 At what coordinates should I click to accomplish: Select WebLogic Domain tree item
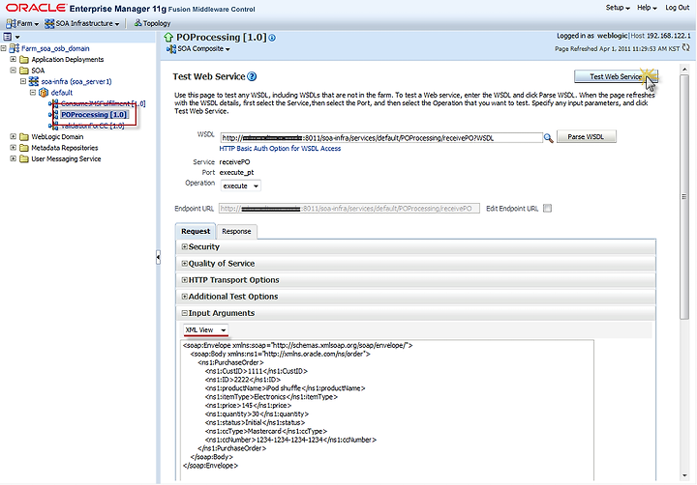click(57, 137)
